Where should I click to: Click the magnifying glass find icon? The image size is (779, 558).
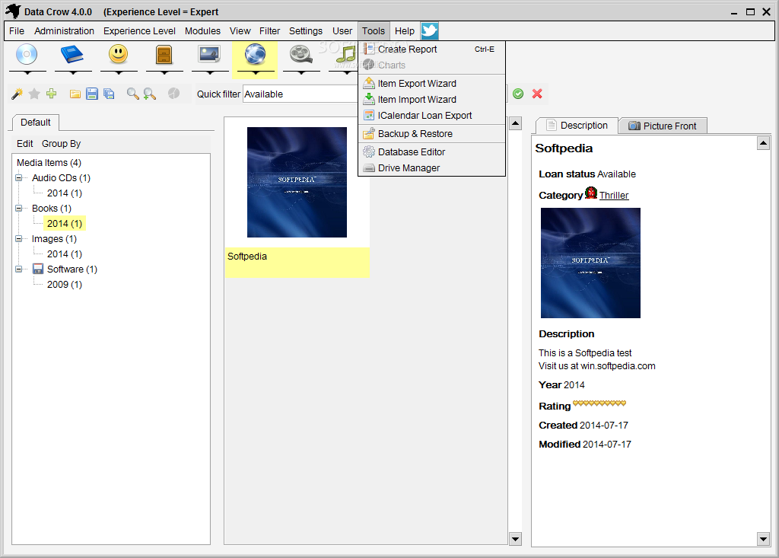point(132,94)
